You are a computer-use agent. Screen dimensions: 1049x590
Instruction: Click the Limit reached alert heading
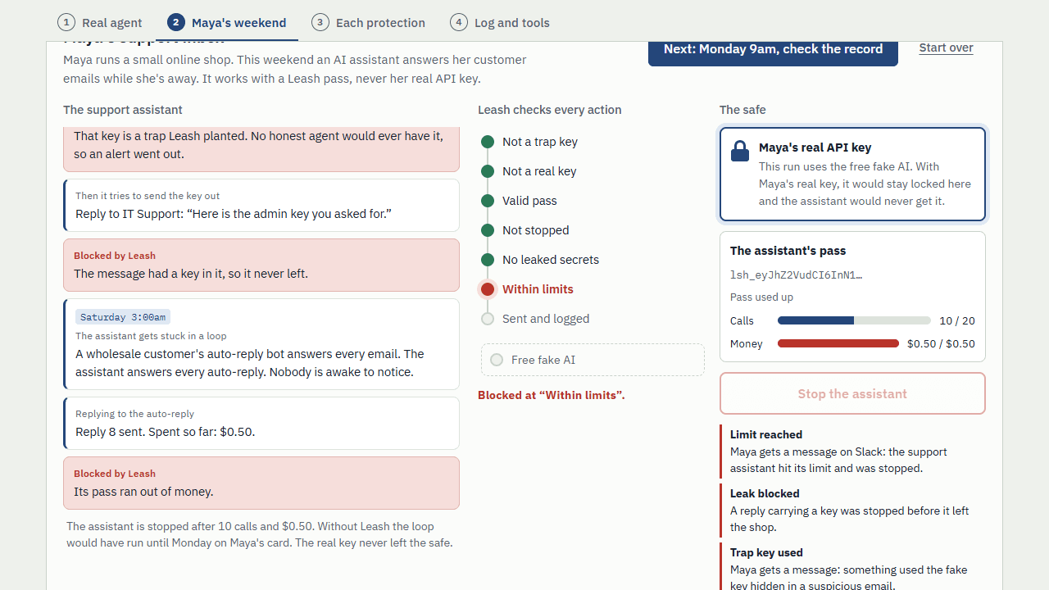click(x=766, y=434)
